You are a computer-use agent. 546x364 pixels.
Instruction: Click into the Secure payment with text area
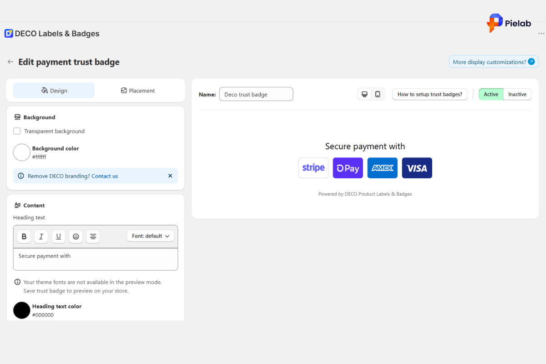(x=96, y=259)
